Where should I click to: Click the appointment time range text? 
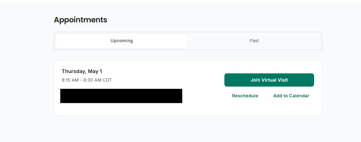[87, 80]
